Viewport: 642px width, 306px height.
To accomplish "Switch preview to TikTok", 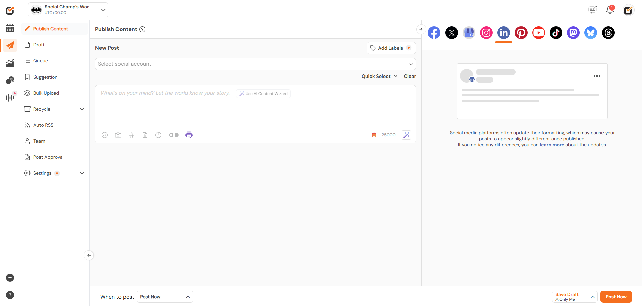I will 556,33.
